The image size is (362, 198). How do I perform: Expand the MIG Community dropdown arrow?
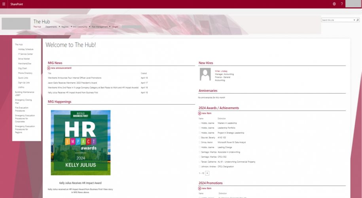[x=90, y=27]
